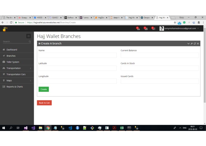The width and height of the screenshot is (206, 146).
Task: Open the Windows Start menu
Action: point(4,128)
